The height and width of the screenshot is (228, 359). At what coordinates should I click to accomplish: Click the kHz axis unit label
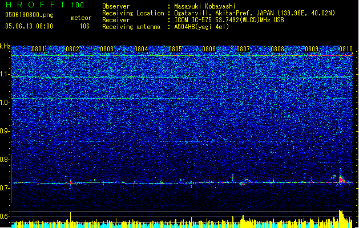point(5,46)
